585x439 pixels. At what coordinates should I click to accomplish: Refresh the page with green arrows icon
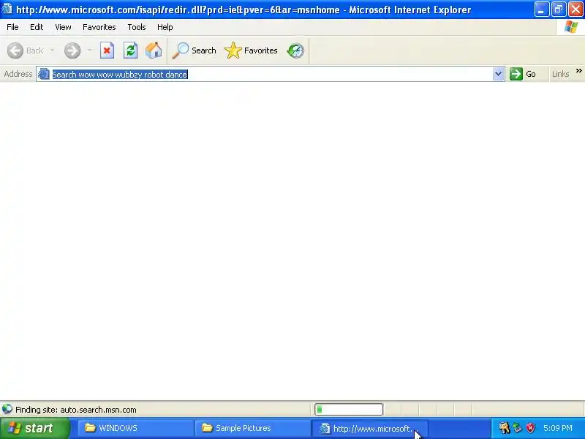131,50
